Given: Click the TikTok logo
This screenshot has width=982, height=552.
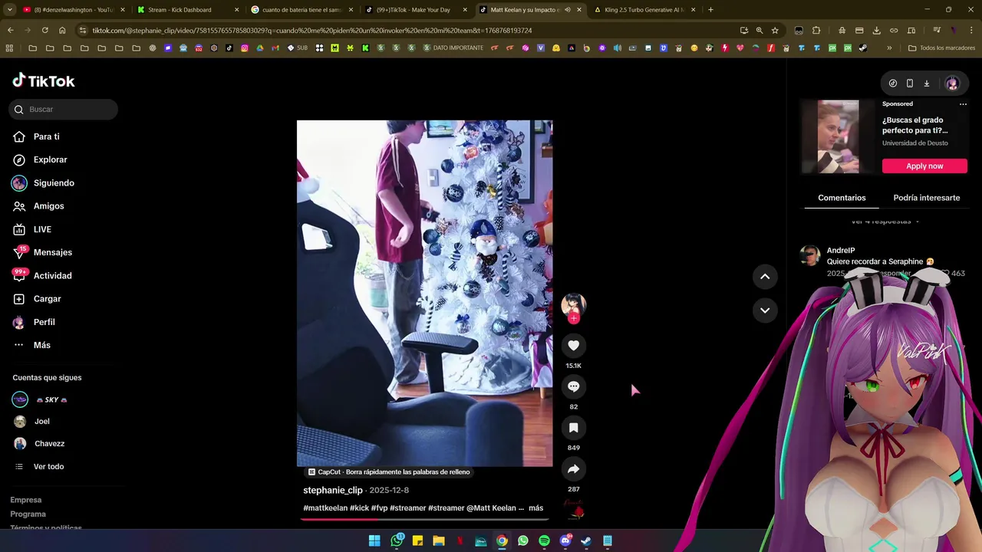Looking at the screenshot, I should 44,80.
